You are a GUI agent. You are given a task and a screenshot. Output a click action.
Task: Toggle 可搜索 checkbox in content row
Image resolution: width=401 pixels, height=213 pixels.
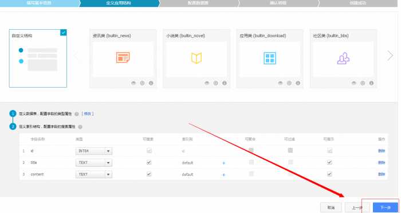coord(149,174)
